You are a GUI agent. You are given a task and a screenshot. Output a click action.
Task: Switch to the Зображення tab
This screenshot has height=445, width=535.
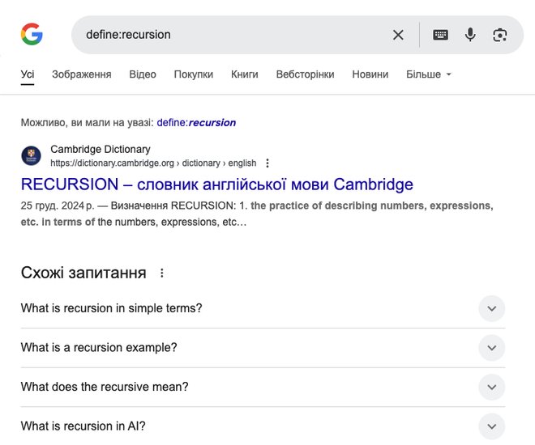click(x=82, y=74)
